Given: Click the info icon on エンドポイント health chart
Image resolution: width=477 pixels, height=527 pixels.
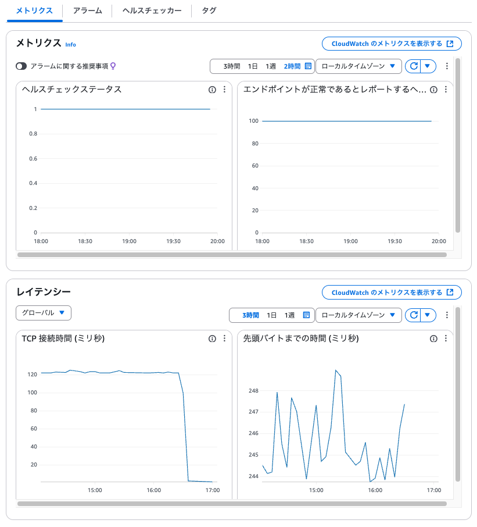Looking at the screenshot, I should click(433, 90).
